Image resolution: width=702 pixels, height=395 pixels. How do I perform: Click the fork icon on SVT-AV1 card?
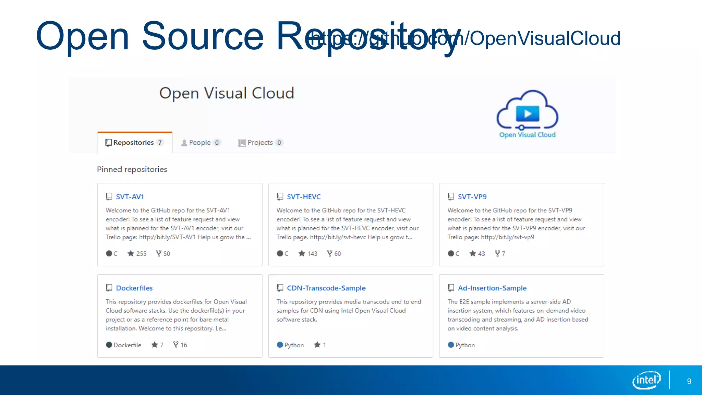click(x=159, y=253)
